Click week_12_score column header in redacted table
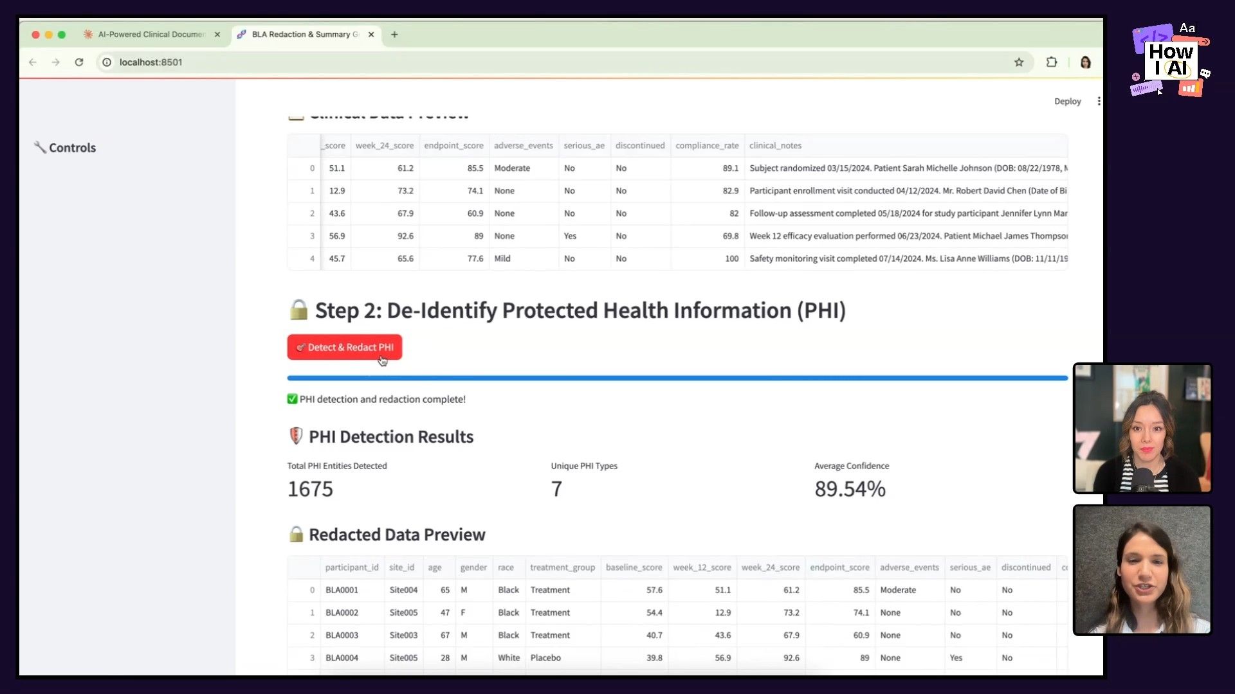Screen dimensions: 1235x694 [x=702, y=567]
